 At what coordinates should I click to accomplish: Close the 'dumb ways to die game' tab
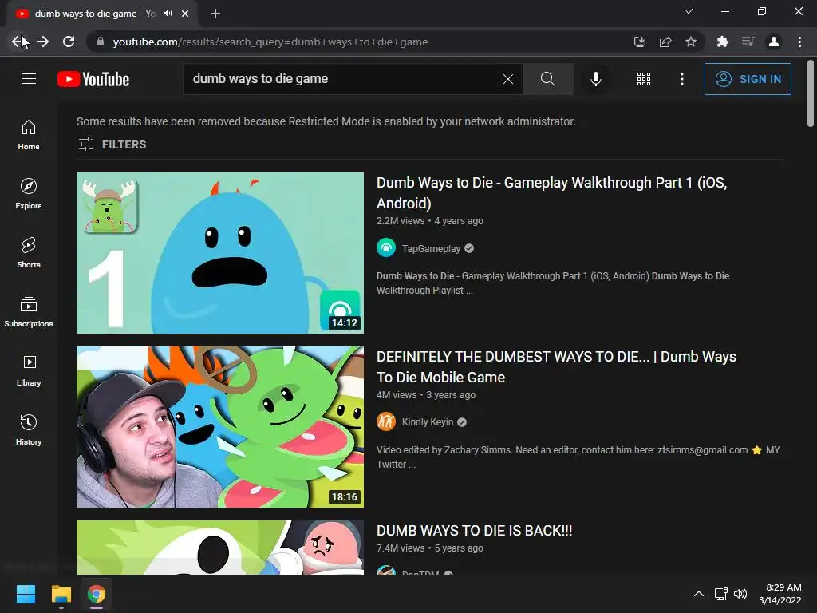[x=185, y=14]
